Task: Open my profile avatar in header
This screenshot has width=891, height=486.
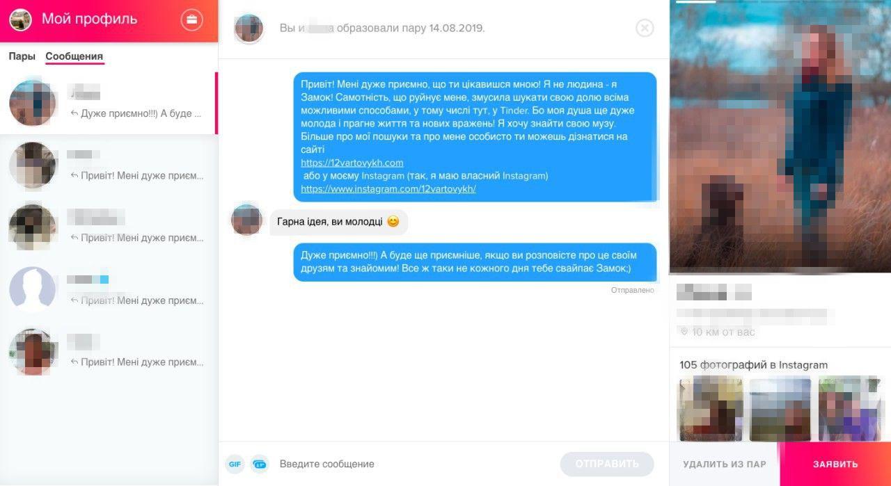Action: 20,19
